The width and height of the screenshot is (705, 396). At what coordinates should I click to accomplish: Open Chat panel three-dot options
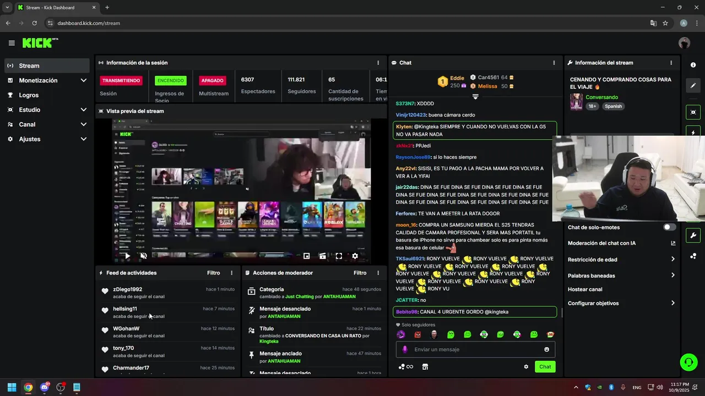(554, 63)
